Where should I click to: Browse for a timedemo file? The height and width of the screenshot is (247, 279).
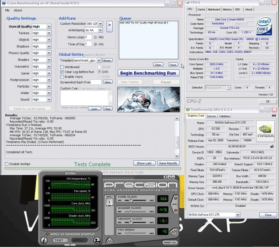click(107, 60)
